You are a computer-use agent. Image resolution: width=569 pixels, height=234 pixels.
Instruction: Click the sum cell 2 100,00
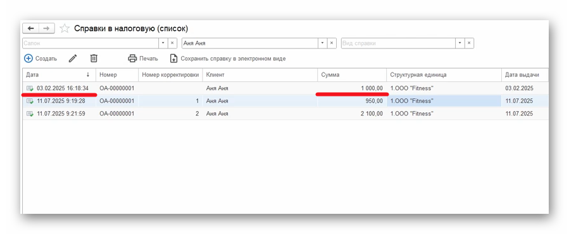[352, 114]
